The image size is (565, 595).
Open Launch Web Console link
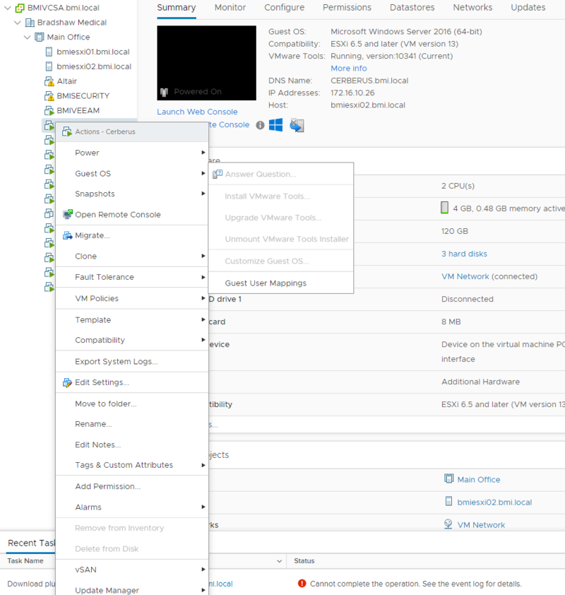click(x=197, y=112)
